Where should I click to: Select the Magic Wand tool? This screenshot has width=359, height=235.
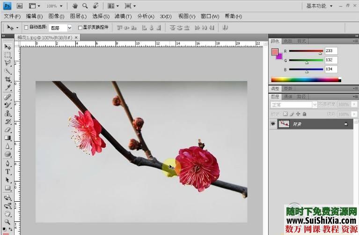coord(7,71)
